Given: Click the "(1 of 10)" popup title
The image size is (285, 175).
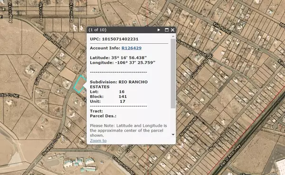Looking at the screenshot, I should pyautogui.click(x=97, y=30).
